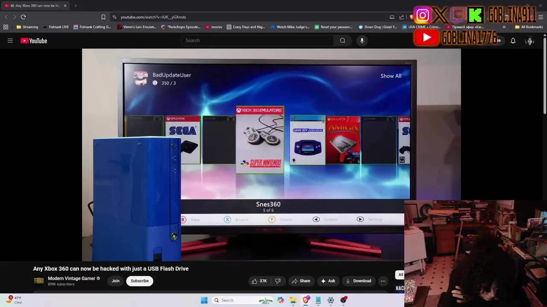View site information in address bar

tap(114, 17)
